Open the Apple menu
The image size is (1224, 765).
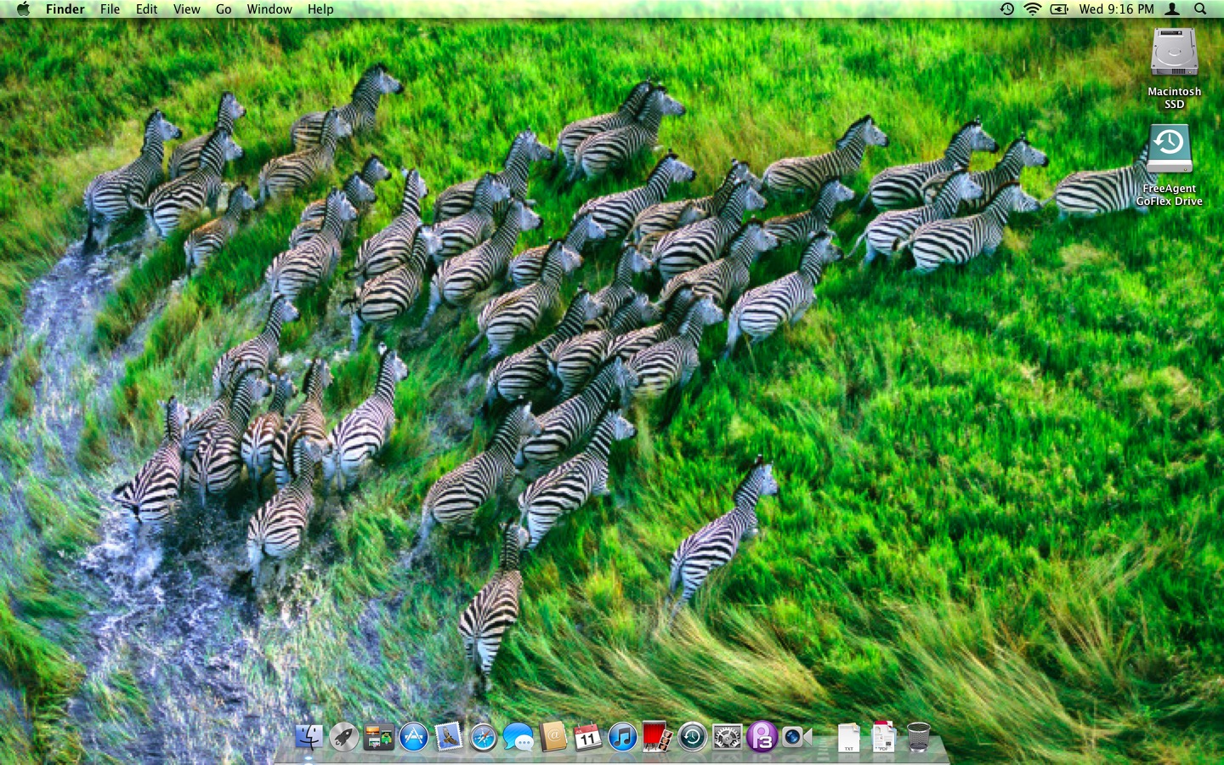[23, 9]
